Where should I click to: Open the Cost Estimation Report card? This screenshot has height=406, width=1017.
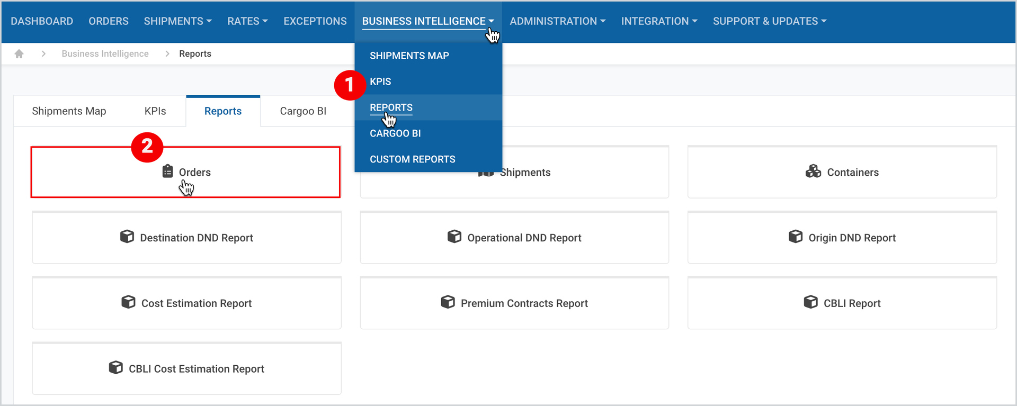pyautogui.click(x=186, y=303)
